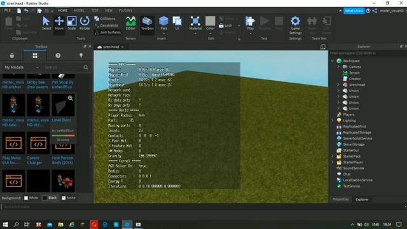The height and width of the screenshot is (229, 407).
Task: Insert a new Part
Action: pyautogui.click(x=163, y=23)
